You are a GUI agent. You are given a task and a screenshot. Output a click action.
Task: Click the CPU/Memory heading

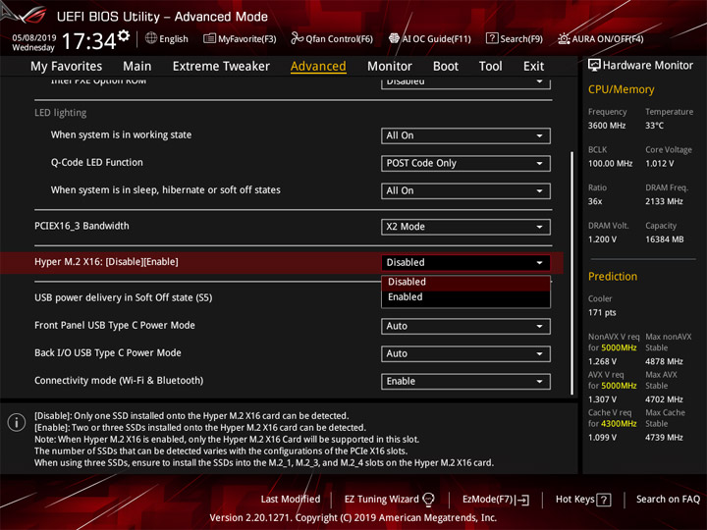(621, 89)
